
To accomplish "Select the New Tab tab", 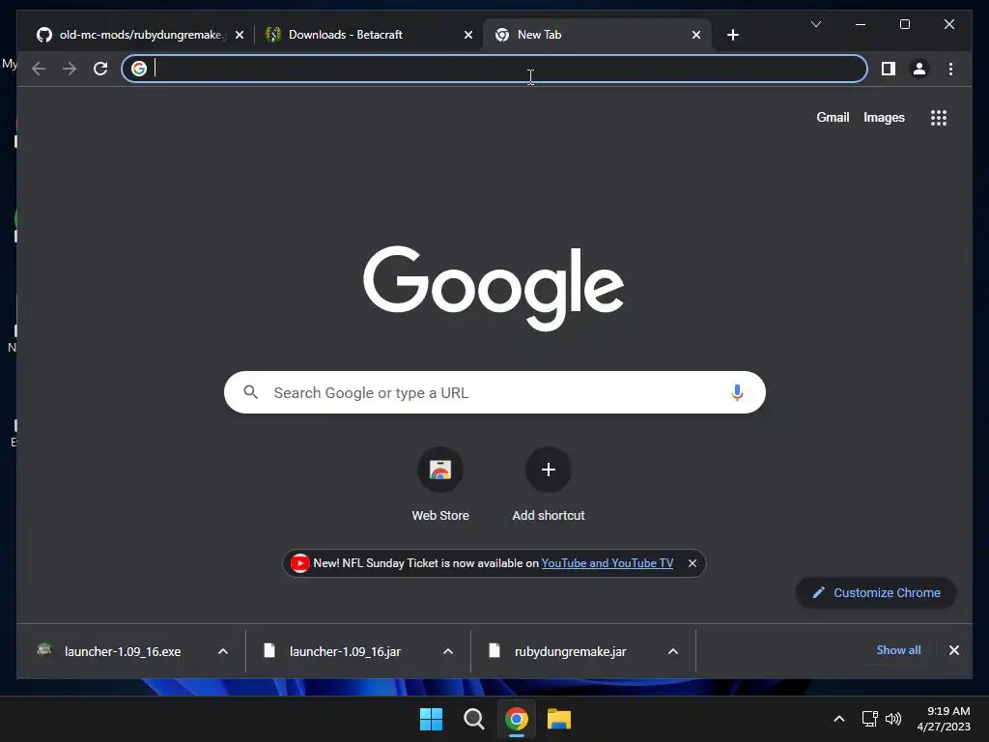I will (x=597, y=35).
